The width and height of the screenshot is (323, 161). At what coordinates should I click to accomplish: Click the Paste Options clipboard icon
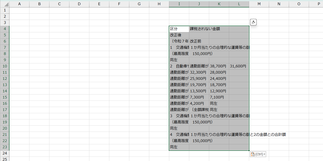252,154
